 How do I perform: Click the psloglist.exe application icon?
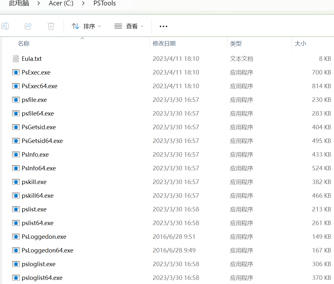[x=16, y=264]
